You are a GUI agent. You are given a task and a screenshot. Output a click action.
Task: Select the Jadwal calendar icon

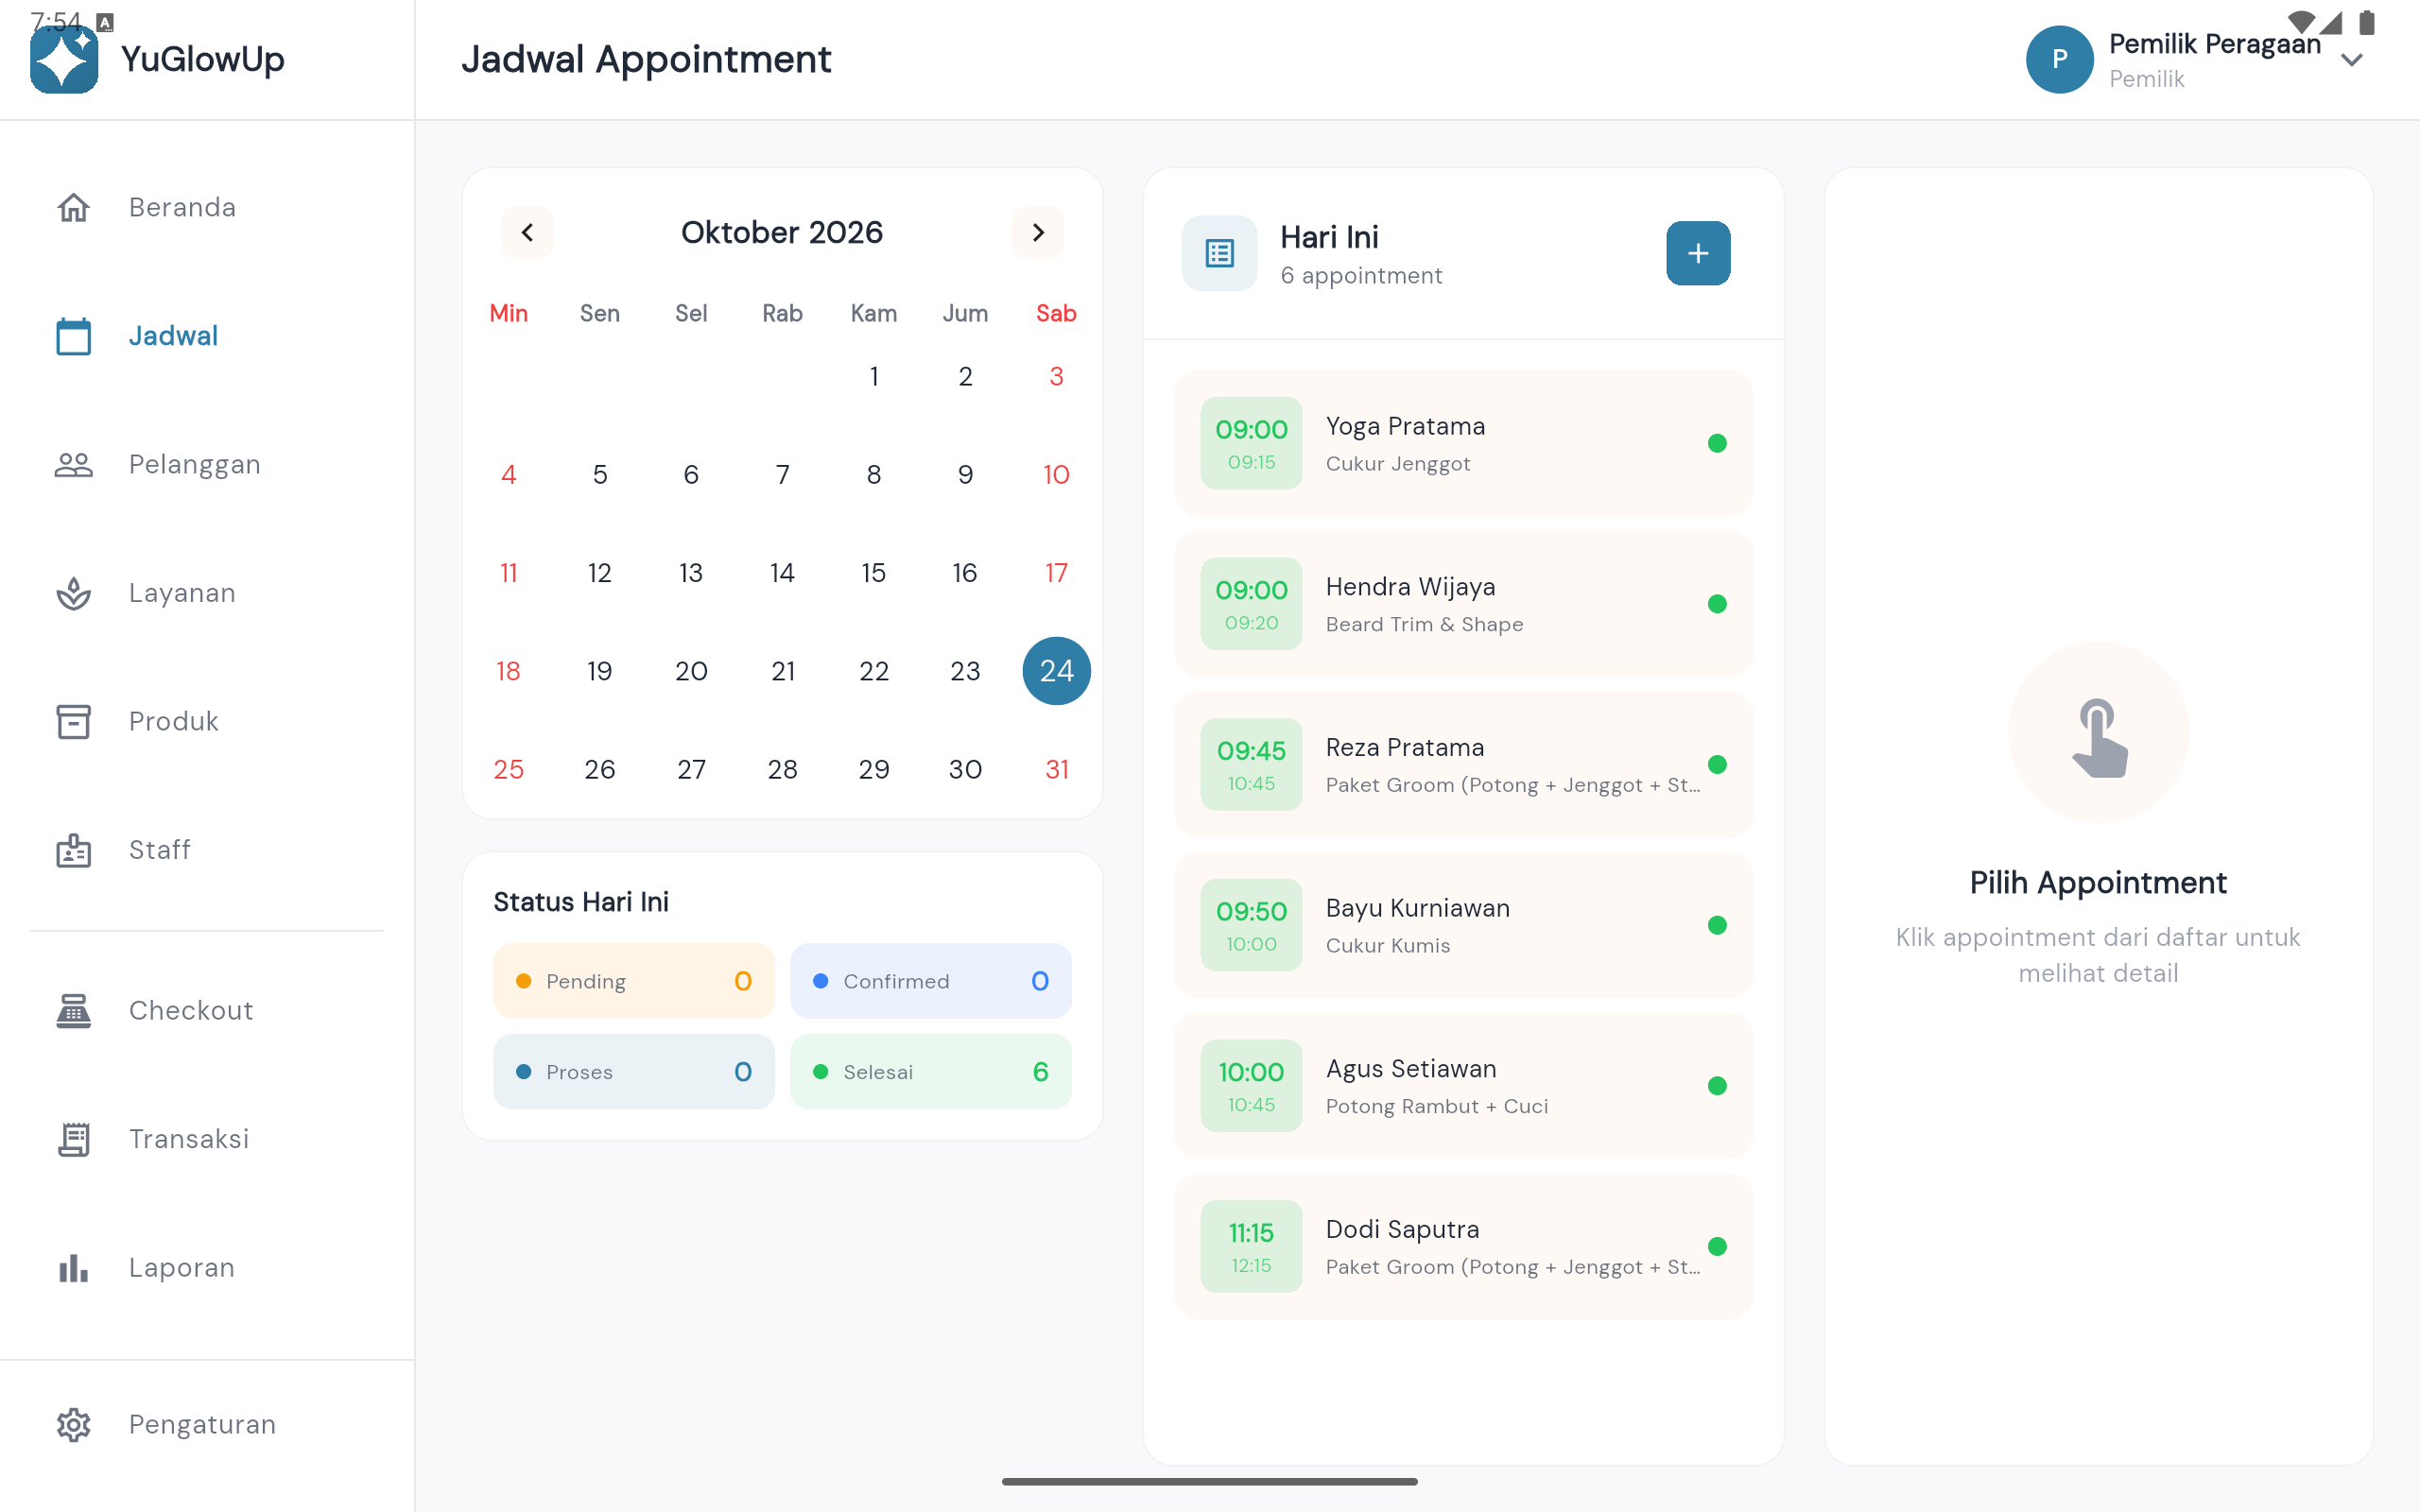click(74, 336)
